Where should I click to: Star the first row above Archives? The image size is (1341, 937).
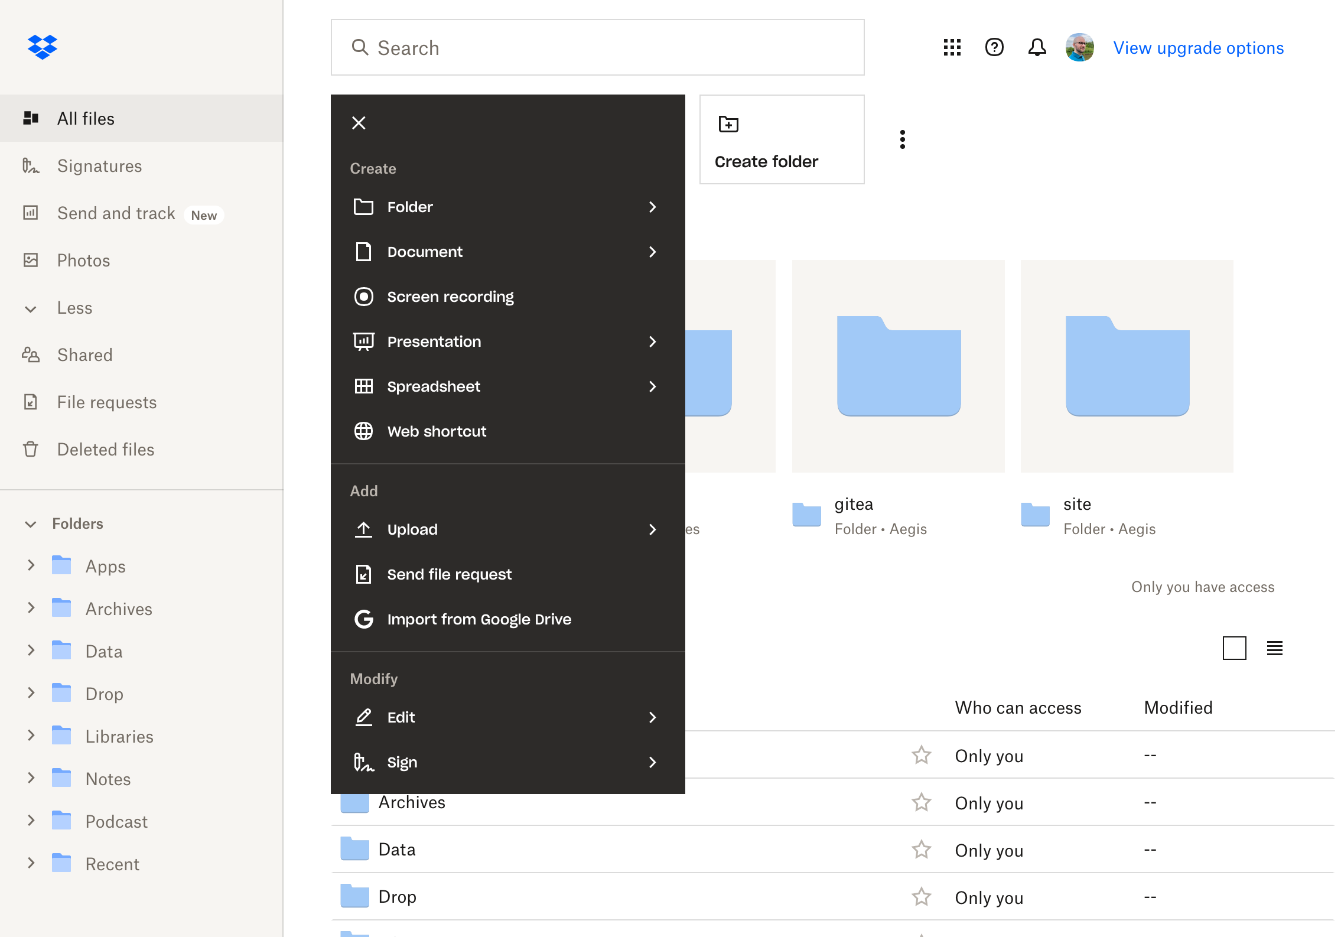[x=921, y=755]
